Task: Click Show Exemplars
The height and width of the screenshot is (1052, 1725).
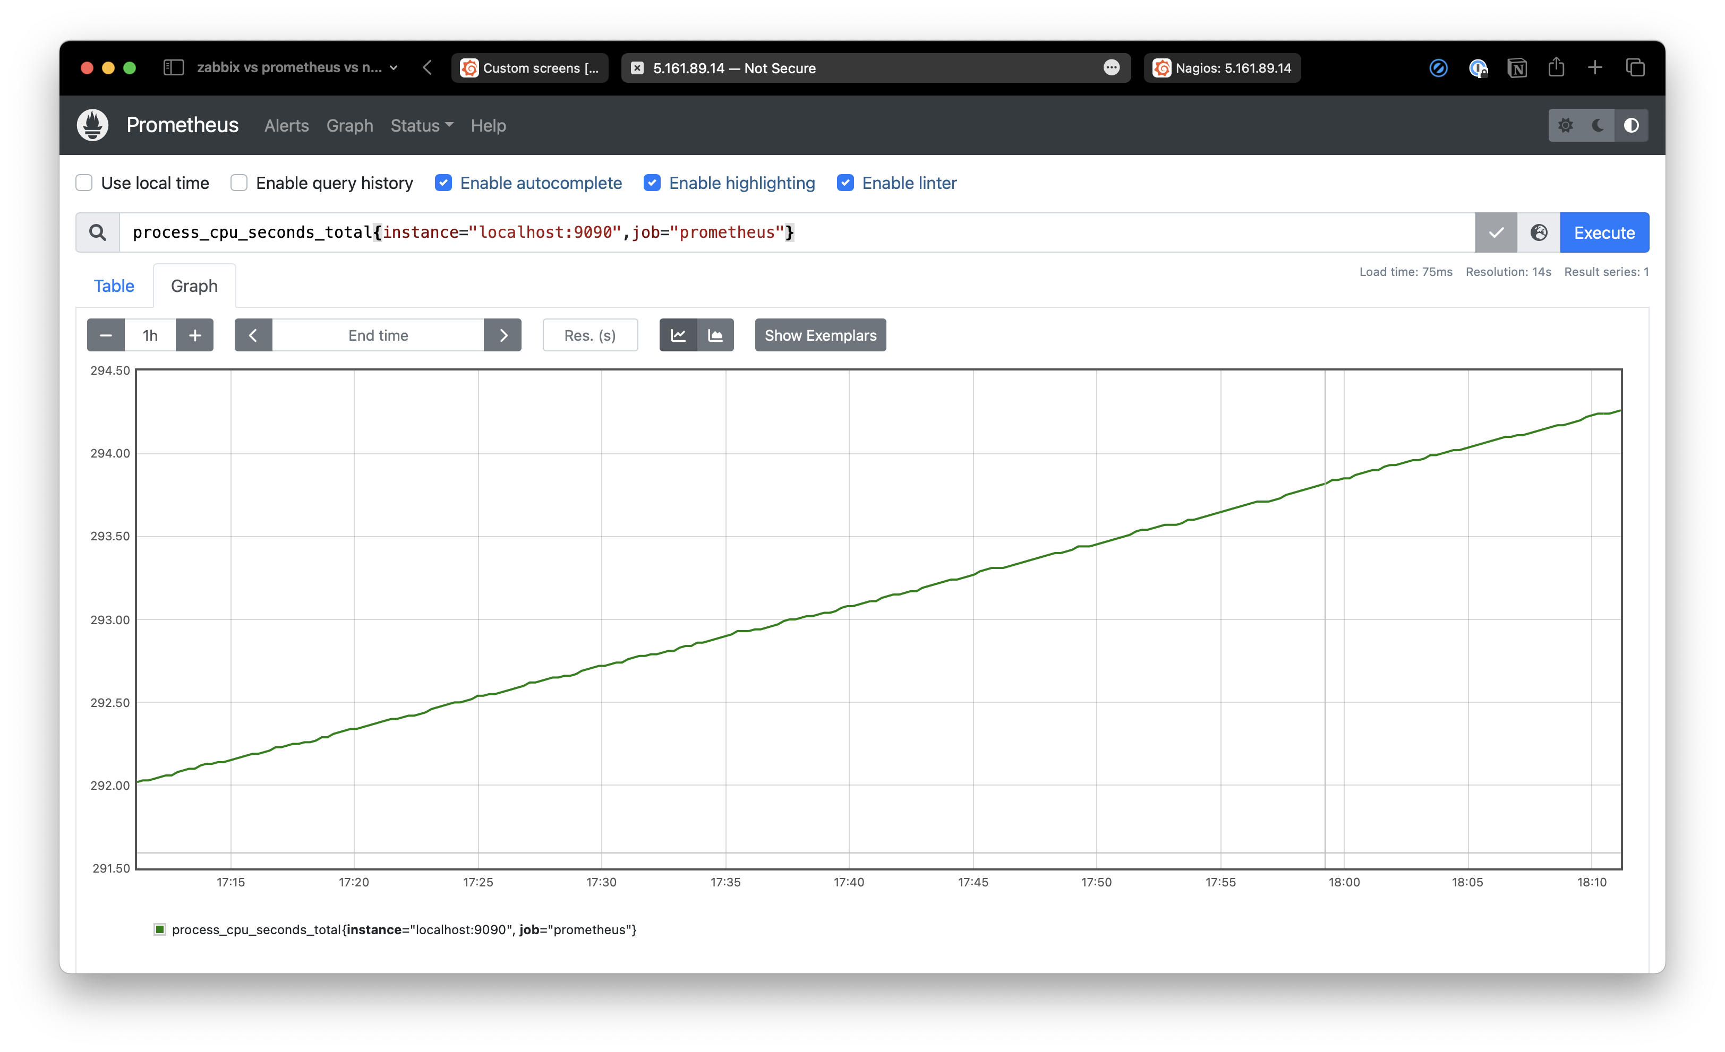Action: pos(820,335)
